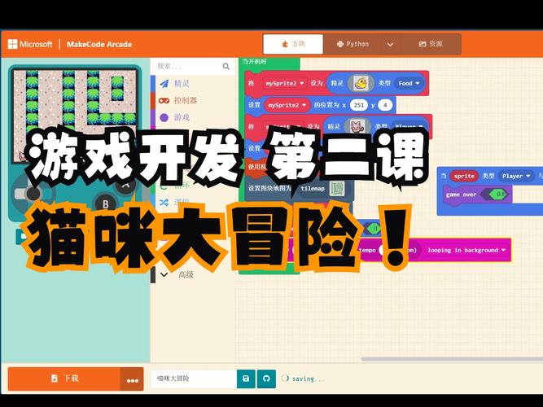Edit the tilemap image thumbnail
Image resolution: width=543 pixels, height=407 pixels.
coord(336,189)
